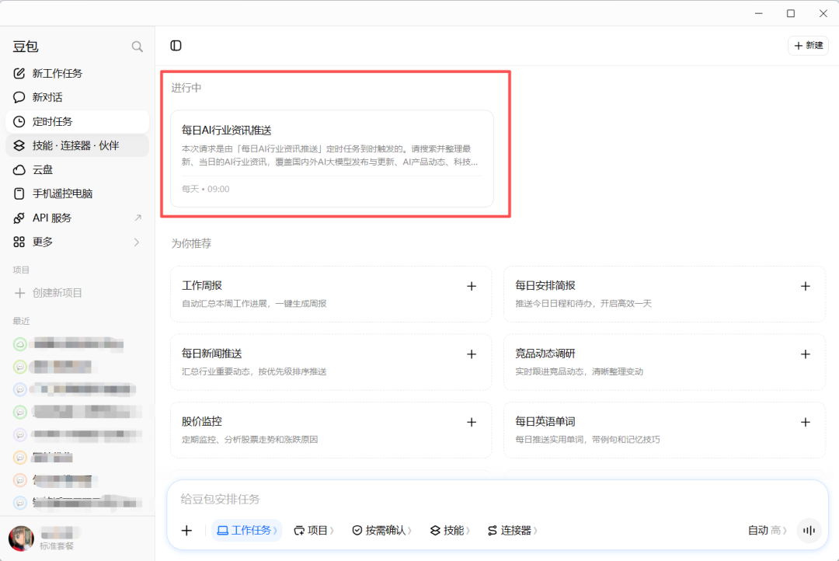Click the 每日英语单词 card title

point(545,421)
